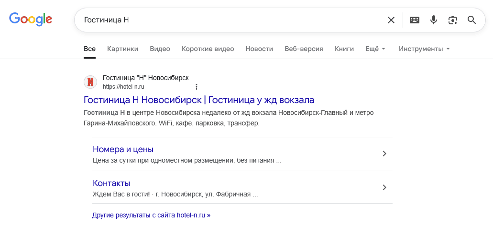Open the Новости tab
This screenshot has width=493, height=226.
pyautogui.click(x=259, y=49)
